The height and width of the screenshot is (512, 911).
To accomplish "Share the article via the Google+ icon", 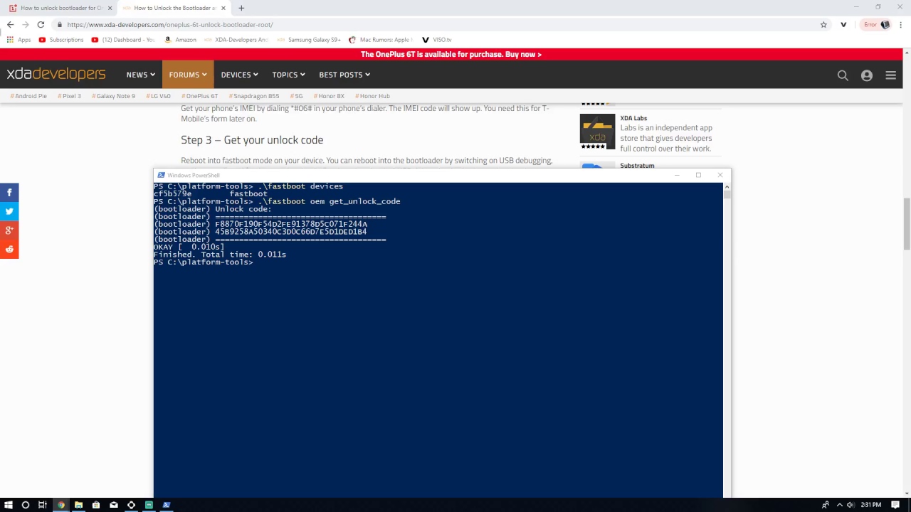I will click(9, 230).
